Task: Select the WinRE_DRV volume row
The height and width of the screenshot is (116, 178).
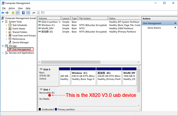Action: coord(89,28)
